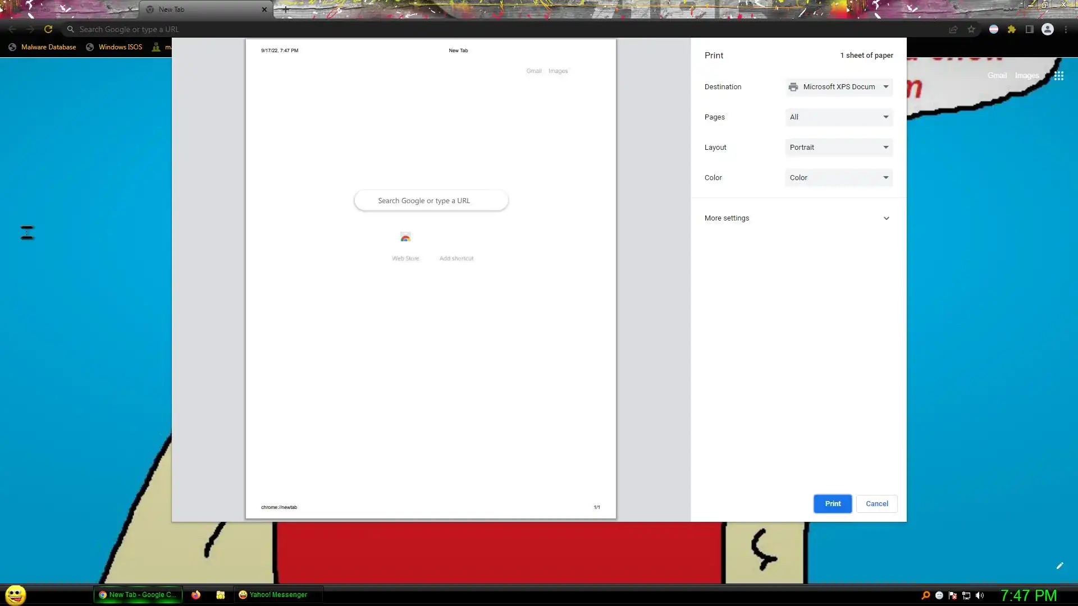The image size is (1078, 606).
Task: Expand the More settings section
Action: click(797, 218)
